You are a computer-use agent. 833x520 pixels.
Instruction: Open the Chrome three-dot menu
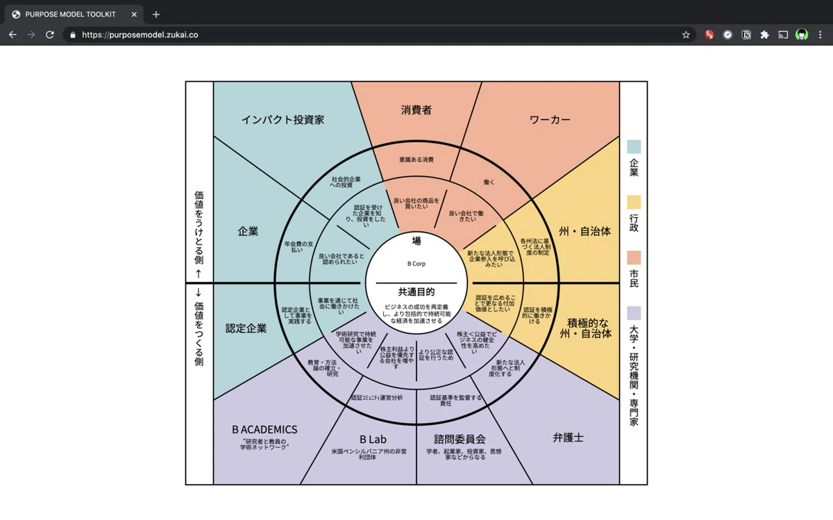821,35
